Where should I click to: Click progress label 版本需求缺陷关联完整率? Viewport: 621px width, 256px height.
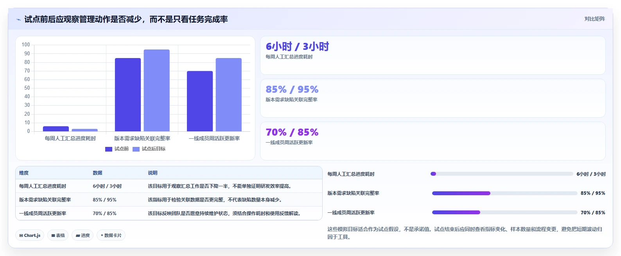coord(353,193)
